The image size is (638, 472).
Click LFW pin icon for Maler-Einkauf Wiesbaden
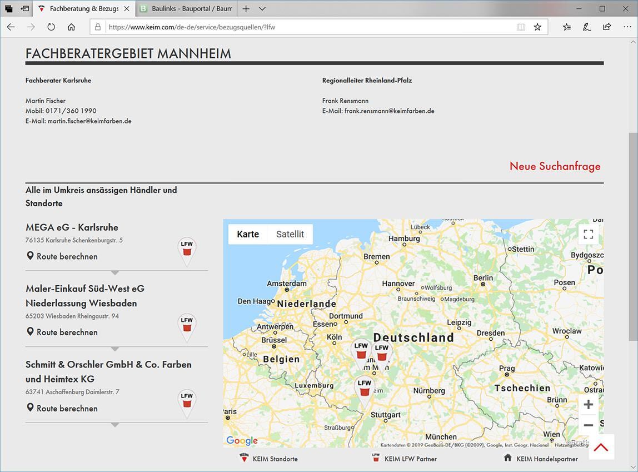coord(187,327)
